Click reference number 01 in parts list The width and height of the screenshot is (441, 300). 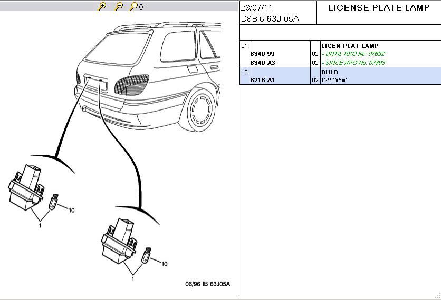[244, 46]
